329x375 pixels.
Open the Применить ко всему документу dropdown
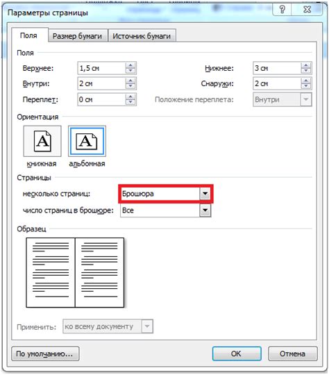(147, 326)
